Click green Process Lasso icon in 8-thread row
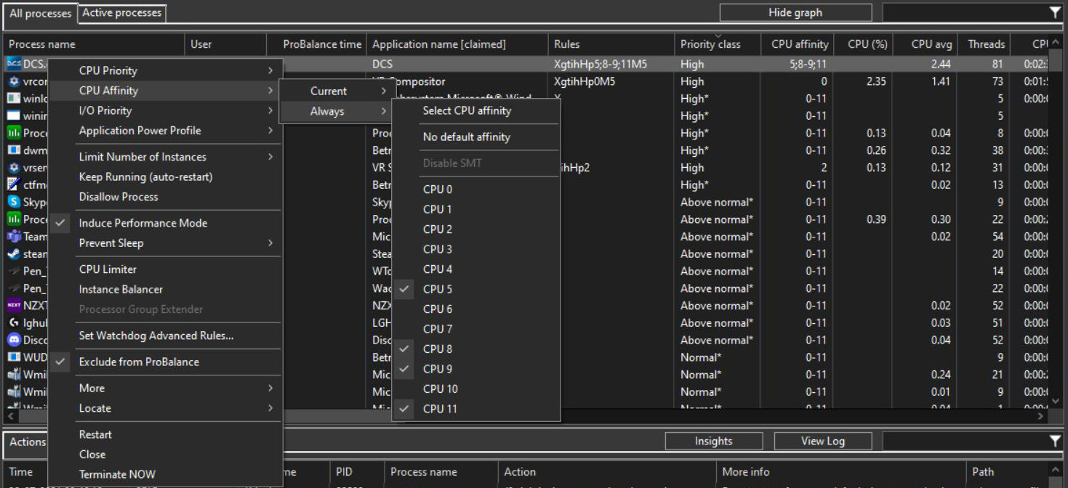Viewport: 1068px width, 488px height. (x=13, y=133)
